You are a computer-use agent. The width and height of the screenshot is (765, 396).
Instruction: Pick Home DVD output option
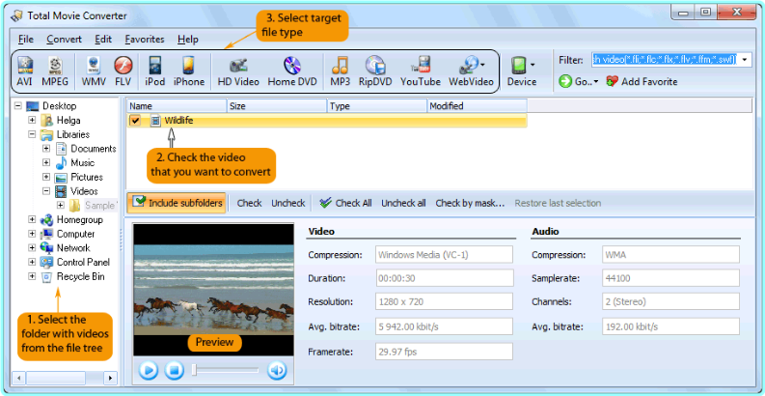[292, 71]
